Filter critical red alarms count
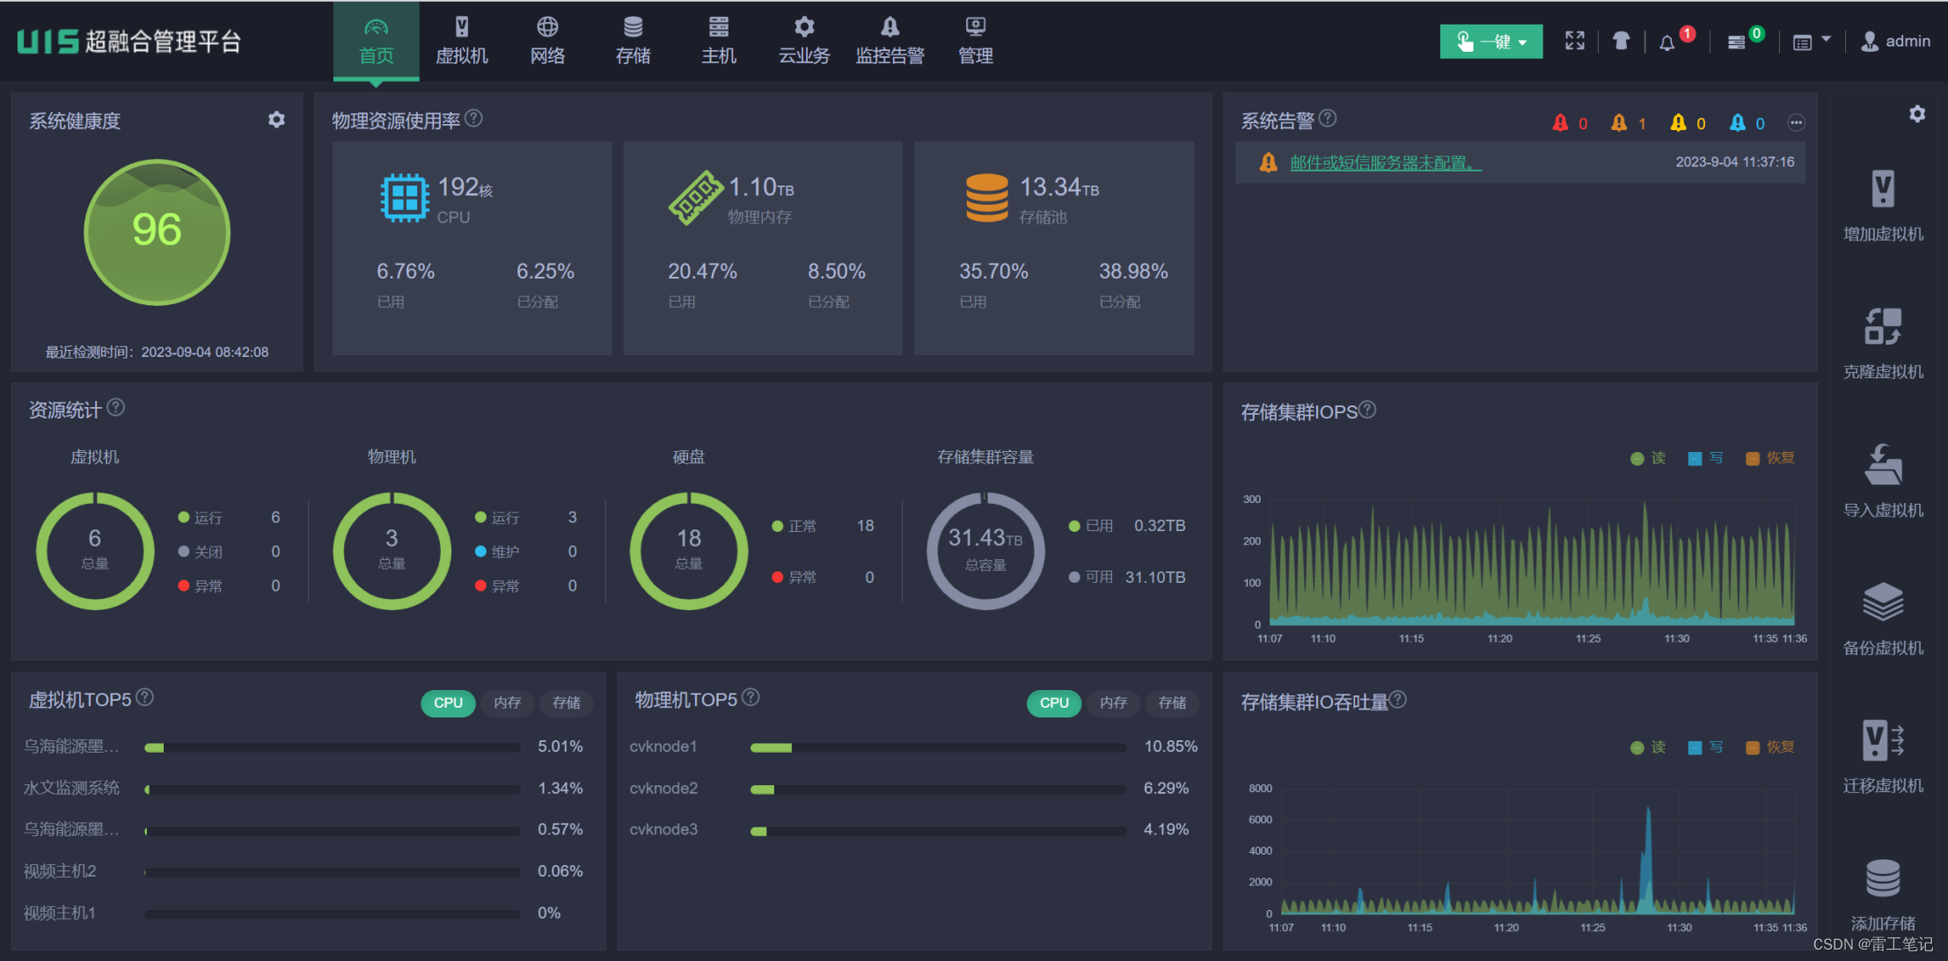The width and height of the screenshot is (1948, 961). point(1570,123)
